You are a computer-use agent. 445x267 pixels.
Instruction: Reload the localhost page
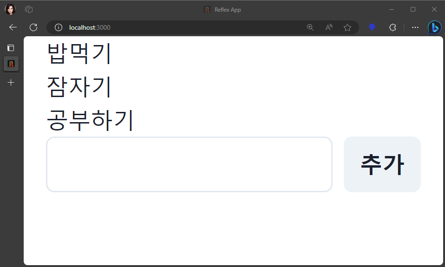33,27
